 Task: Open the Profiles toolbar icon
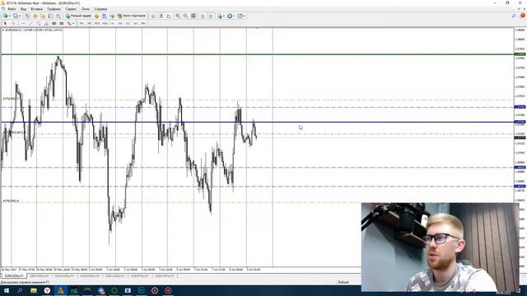pos(16,16)
